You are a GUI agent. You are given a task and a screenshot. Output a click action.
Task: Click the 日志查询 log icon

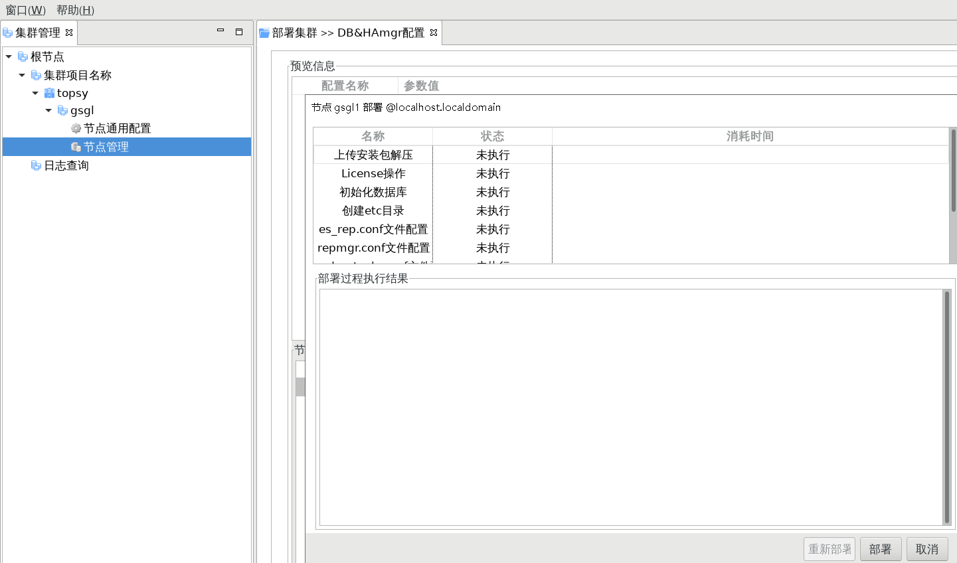point(36,165)
